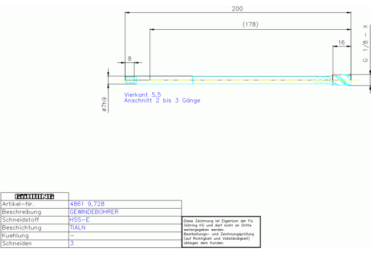Click the ø7h9 shank diameter label
Viewport: 371px width, 254px height.
[x=104, y=104]
